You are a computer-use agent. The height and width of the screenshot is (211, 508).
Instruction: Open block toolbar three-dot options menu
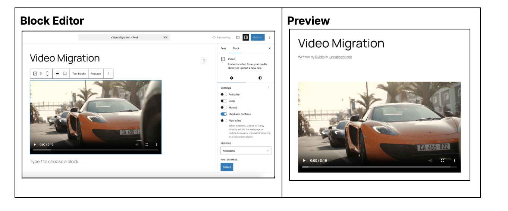click(108, 74)
